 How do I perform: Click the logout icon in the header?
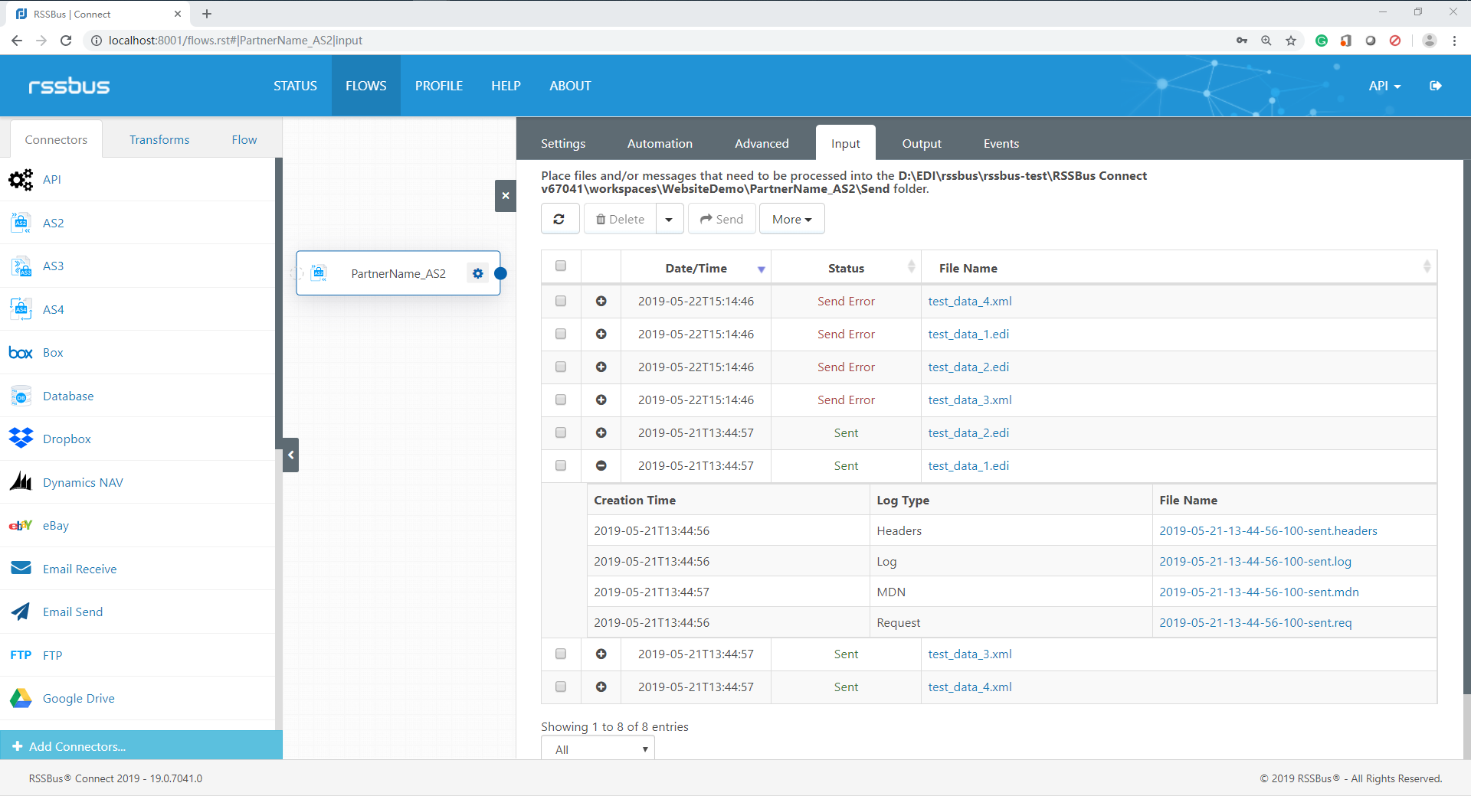pyautogui.click(x=1435, y=86)
